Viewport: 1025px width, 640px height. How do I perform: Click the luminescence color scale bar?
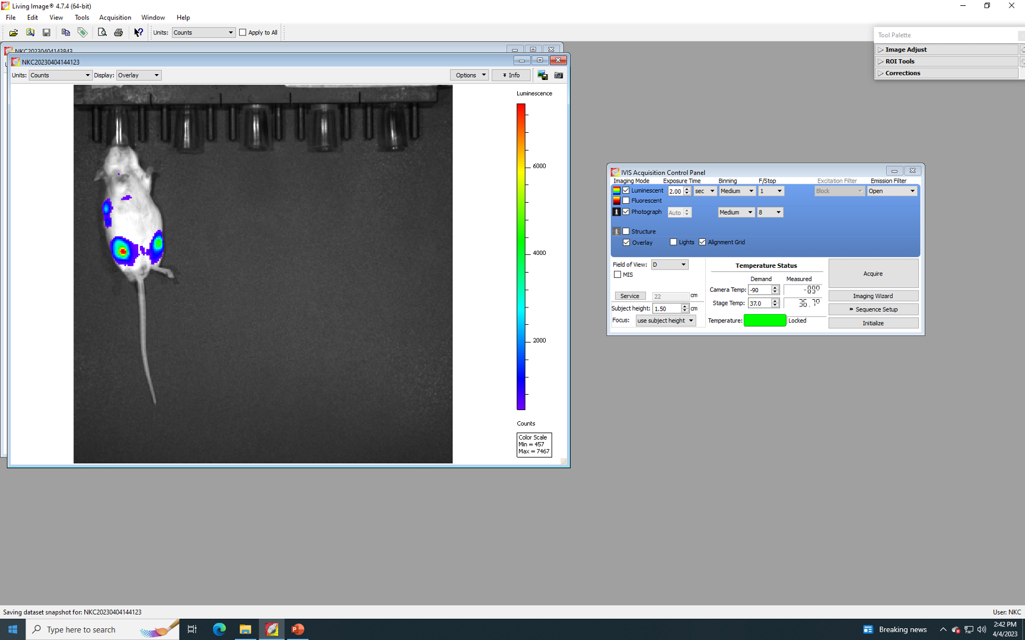point(521,257)
